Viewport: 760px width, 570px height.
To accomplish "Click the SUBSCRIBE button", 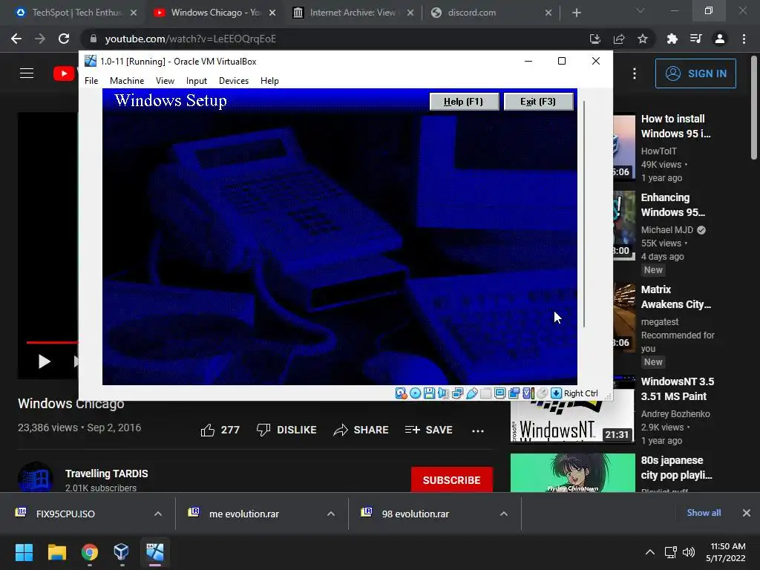I will click(452, 480).
